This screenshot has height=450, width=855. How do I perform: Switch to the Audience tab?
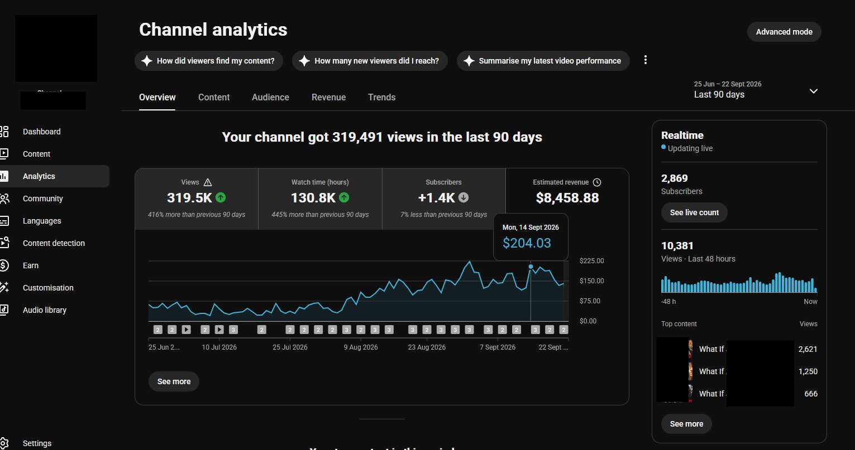(270, 97)
